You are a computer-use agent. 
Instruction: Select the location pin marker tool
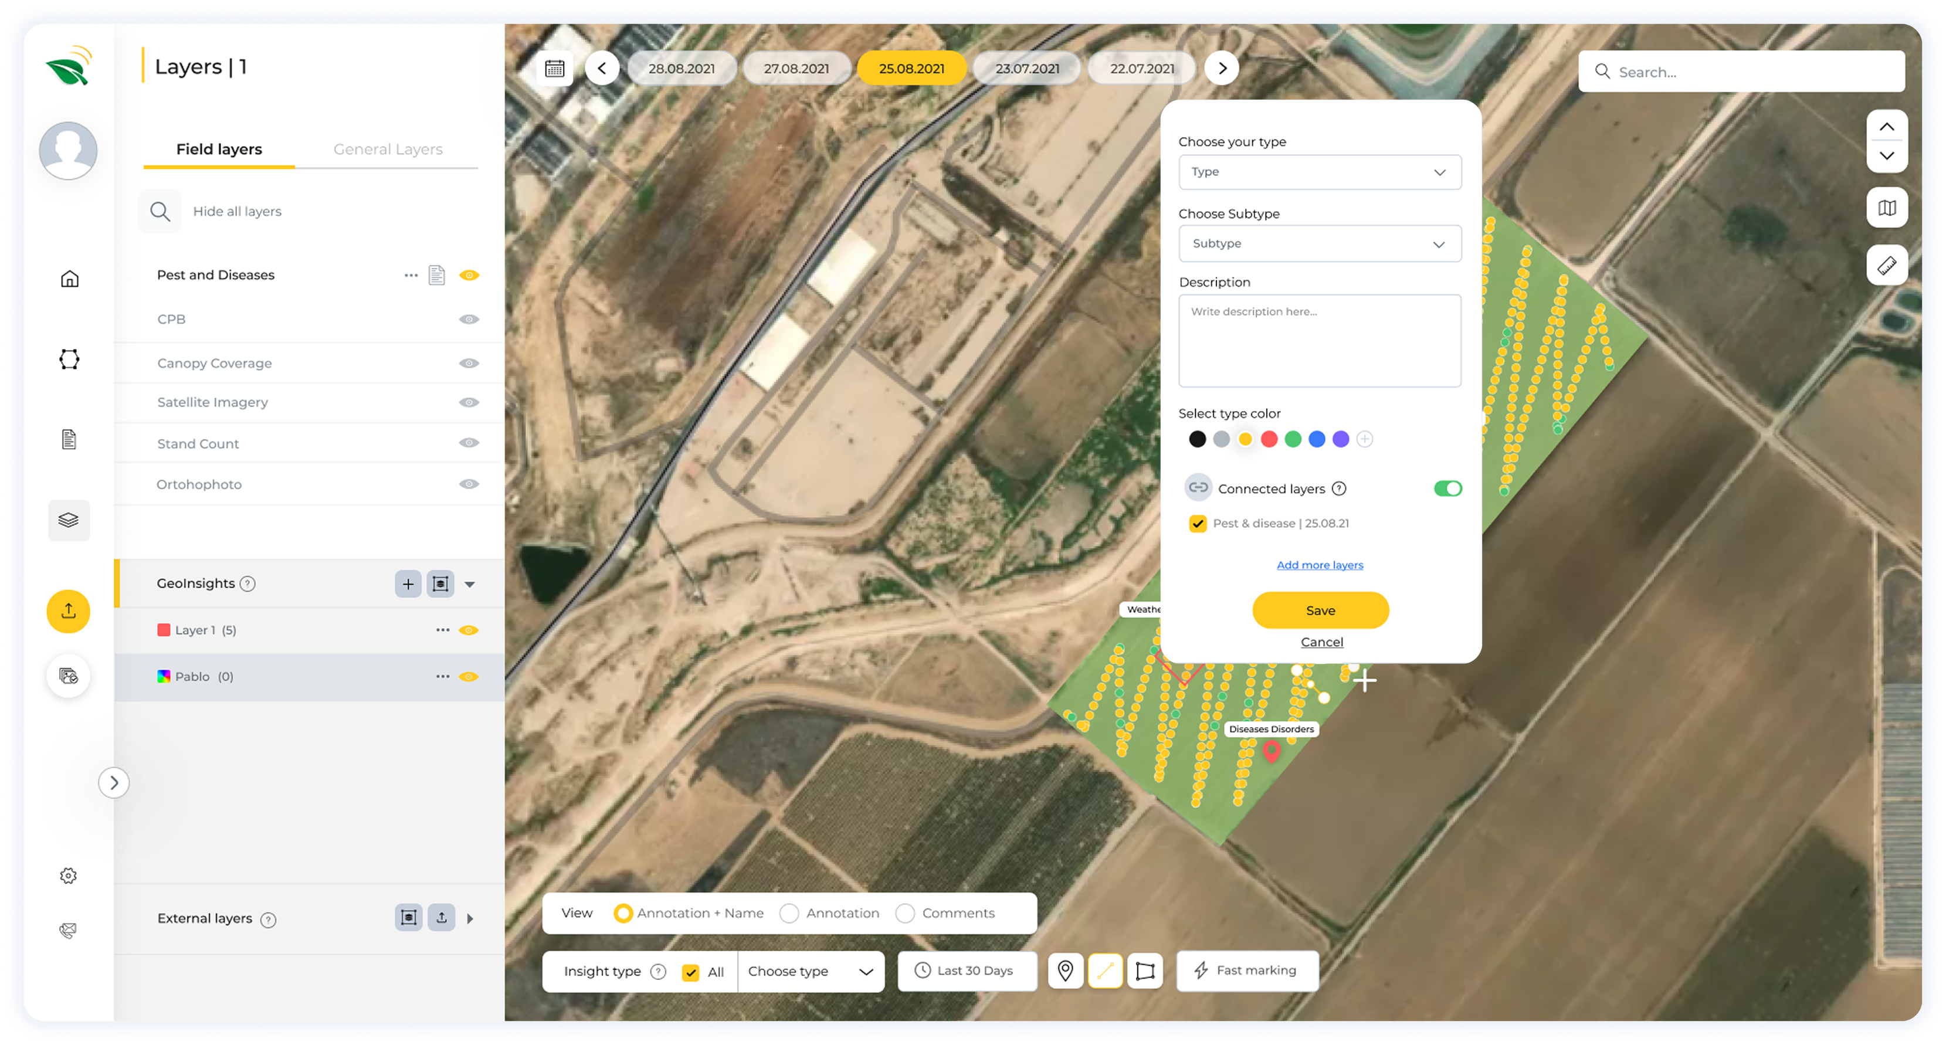click(1065, 970)
